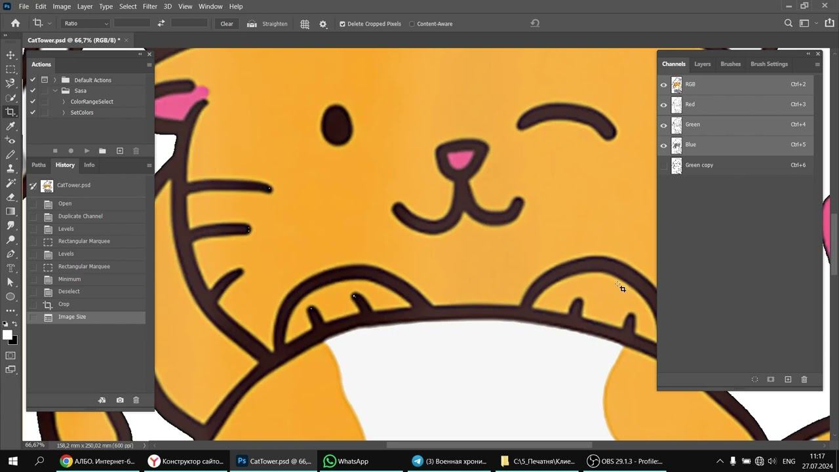Image resolution: width=839 pixels, height=472 pixels.
Task: Open Photoshop search magnifier icon
Action: coord(789,24)
